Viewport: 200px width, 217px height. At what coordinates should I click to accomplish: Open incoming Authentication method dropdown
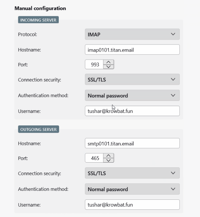click(132, 95)
